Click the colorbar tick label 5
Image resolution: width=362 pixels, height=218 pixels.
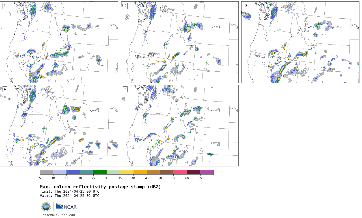pos(40,178)
